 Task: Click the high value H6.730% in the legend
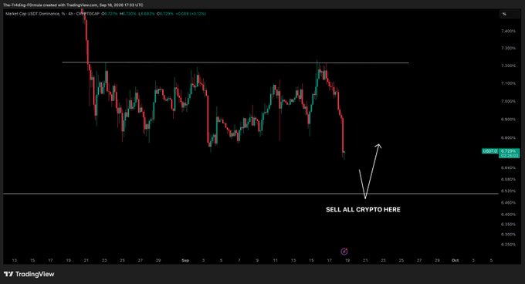(128, 14)
